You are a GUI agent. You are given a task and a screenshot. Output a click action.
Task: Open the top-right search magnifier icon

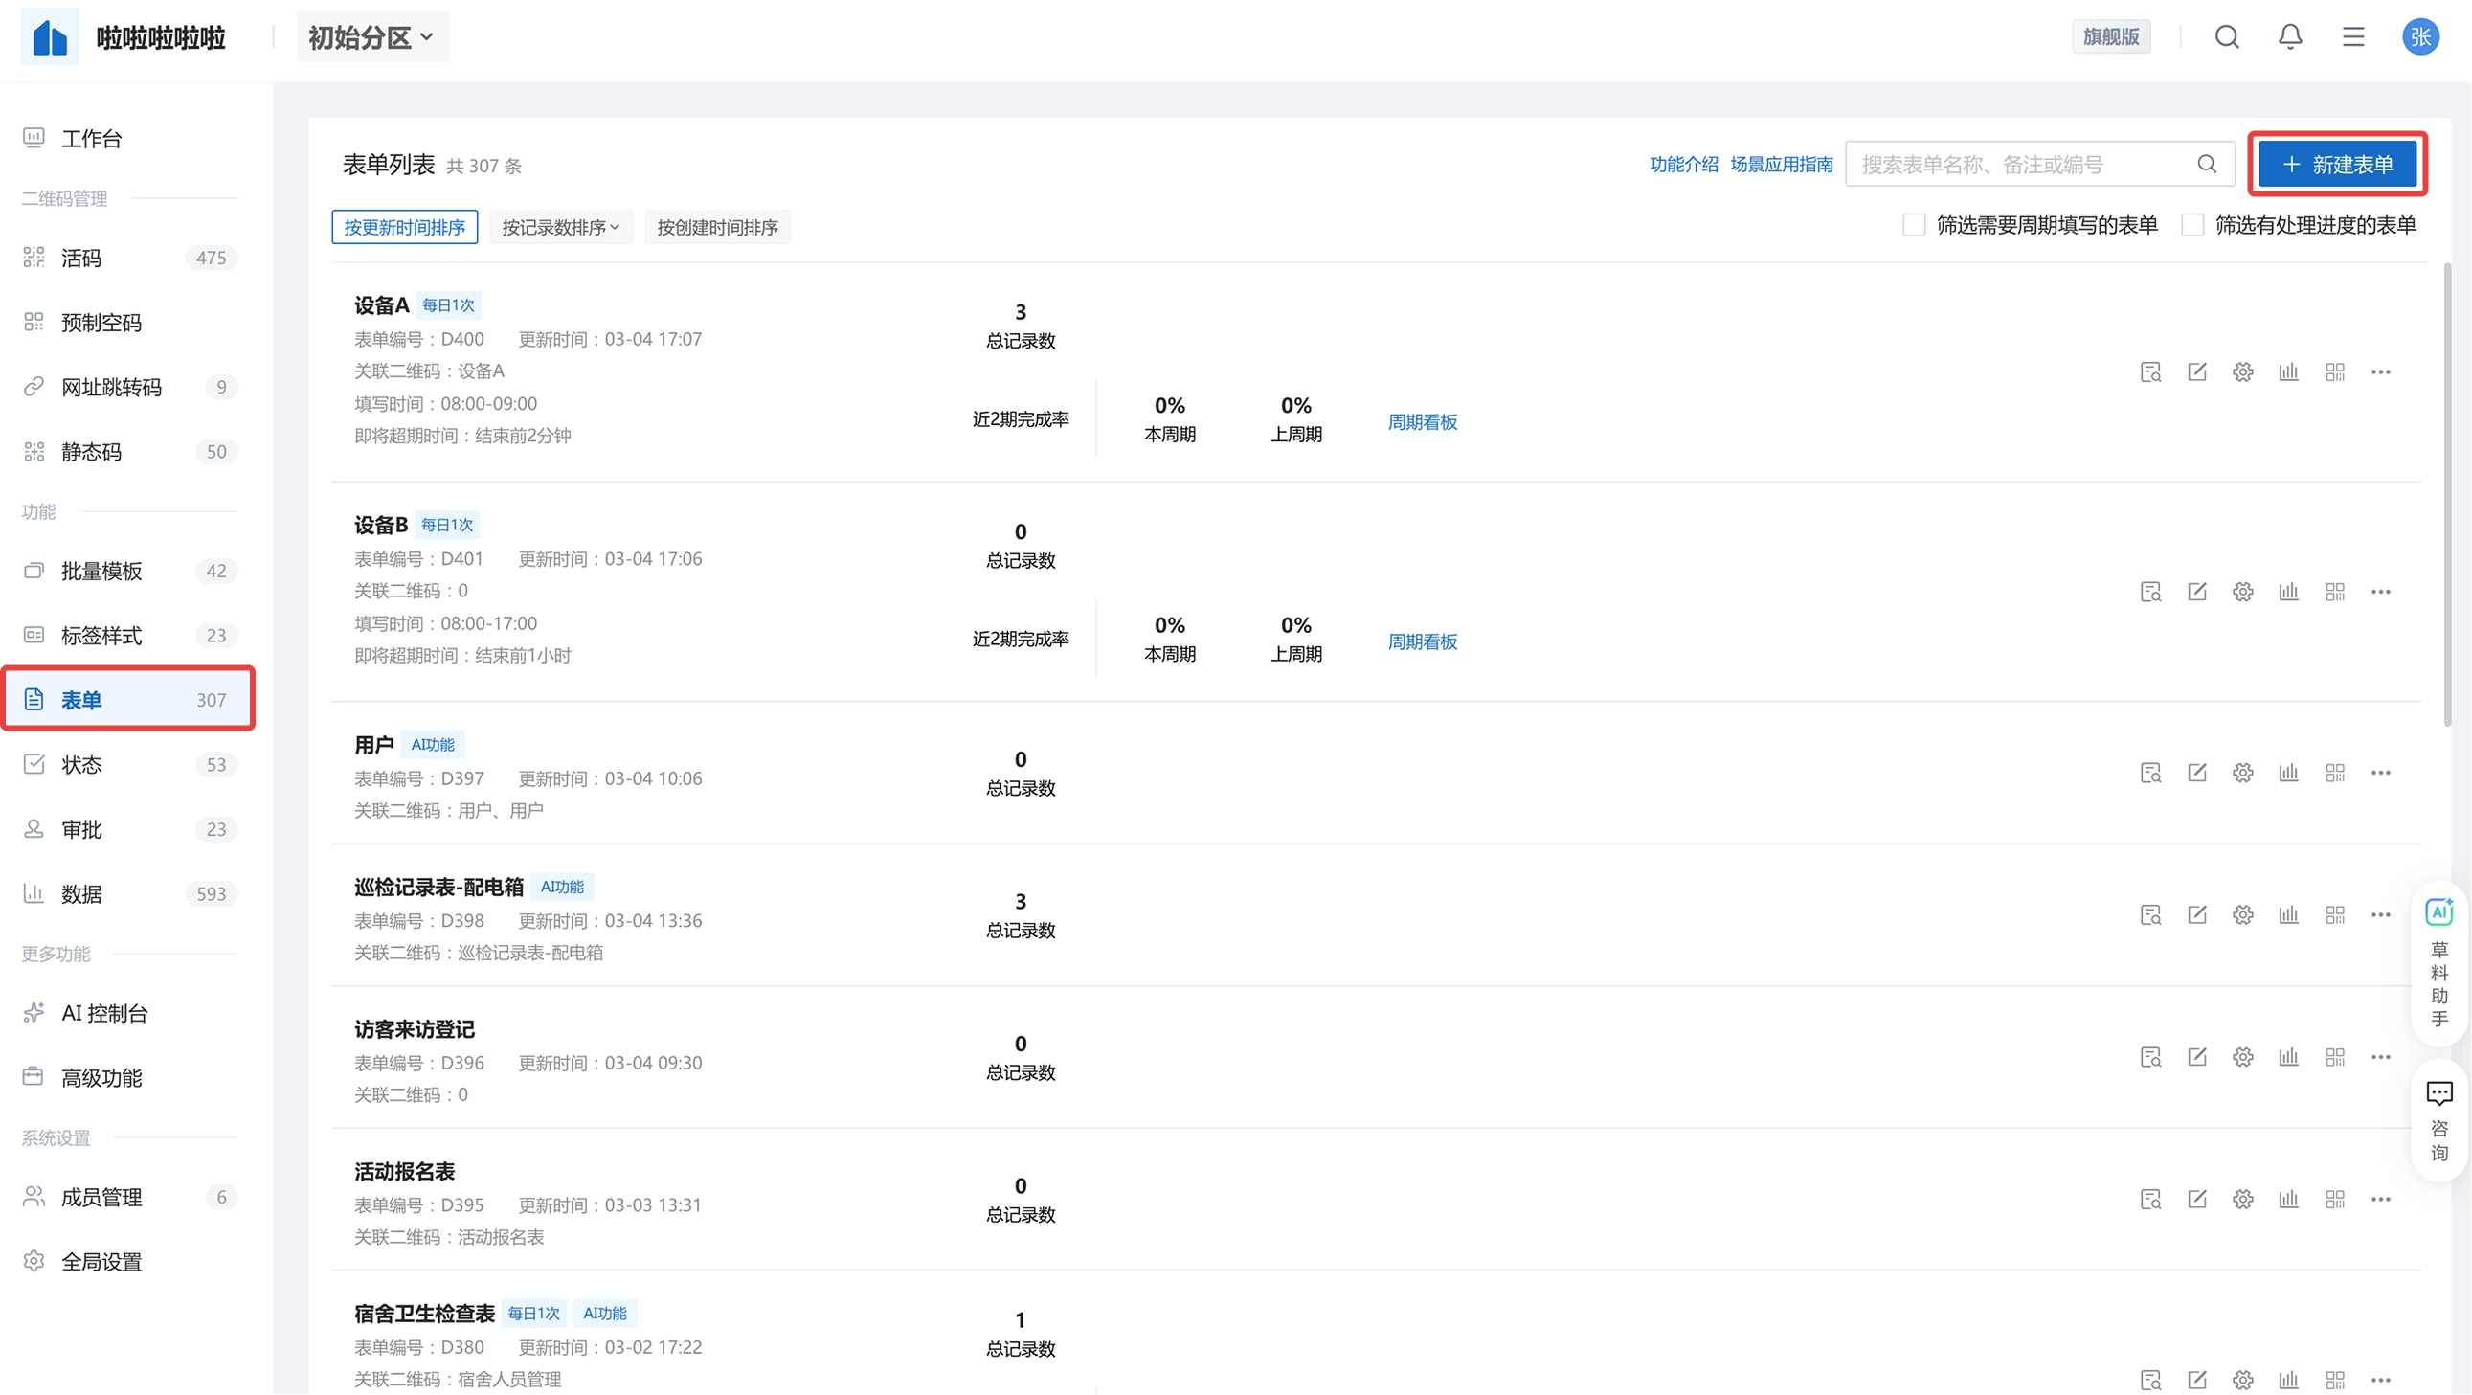(x=2226, y=36)
